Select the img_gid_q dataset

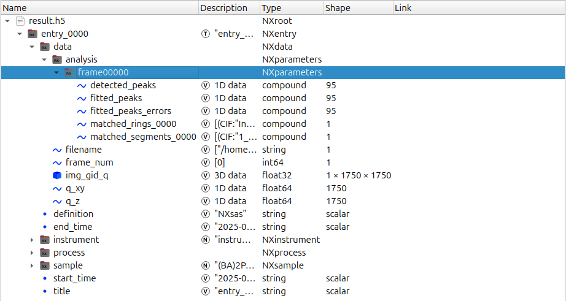pos(87,175)
